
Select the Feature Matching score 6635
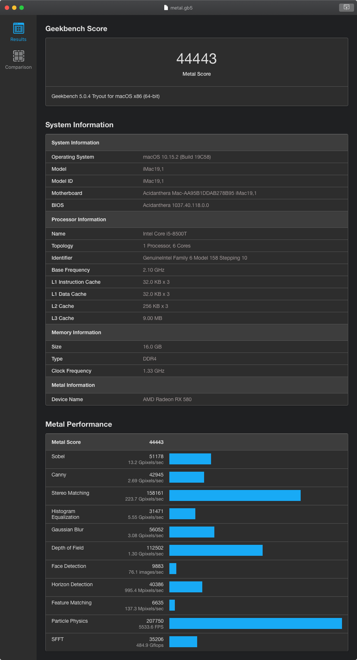point(158,603)
